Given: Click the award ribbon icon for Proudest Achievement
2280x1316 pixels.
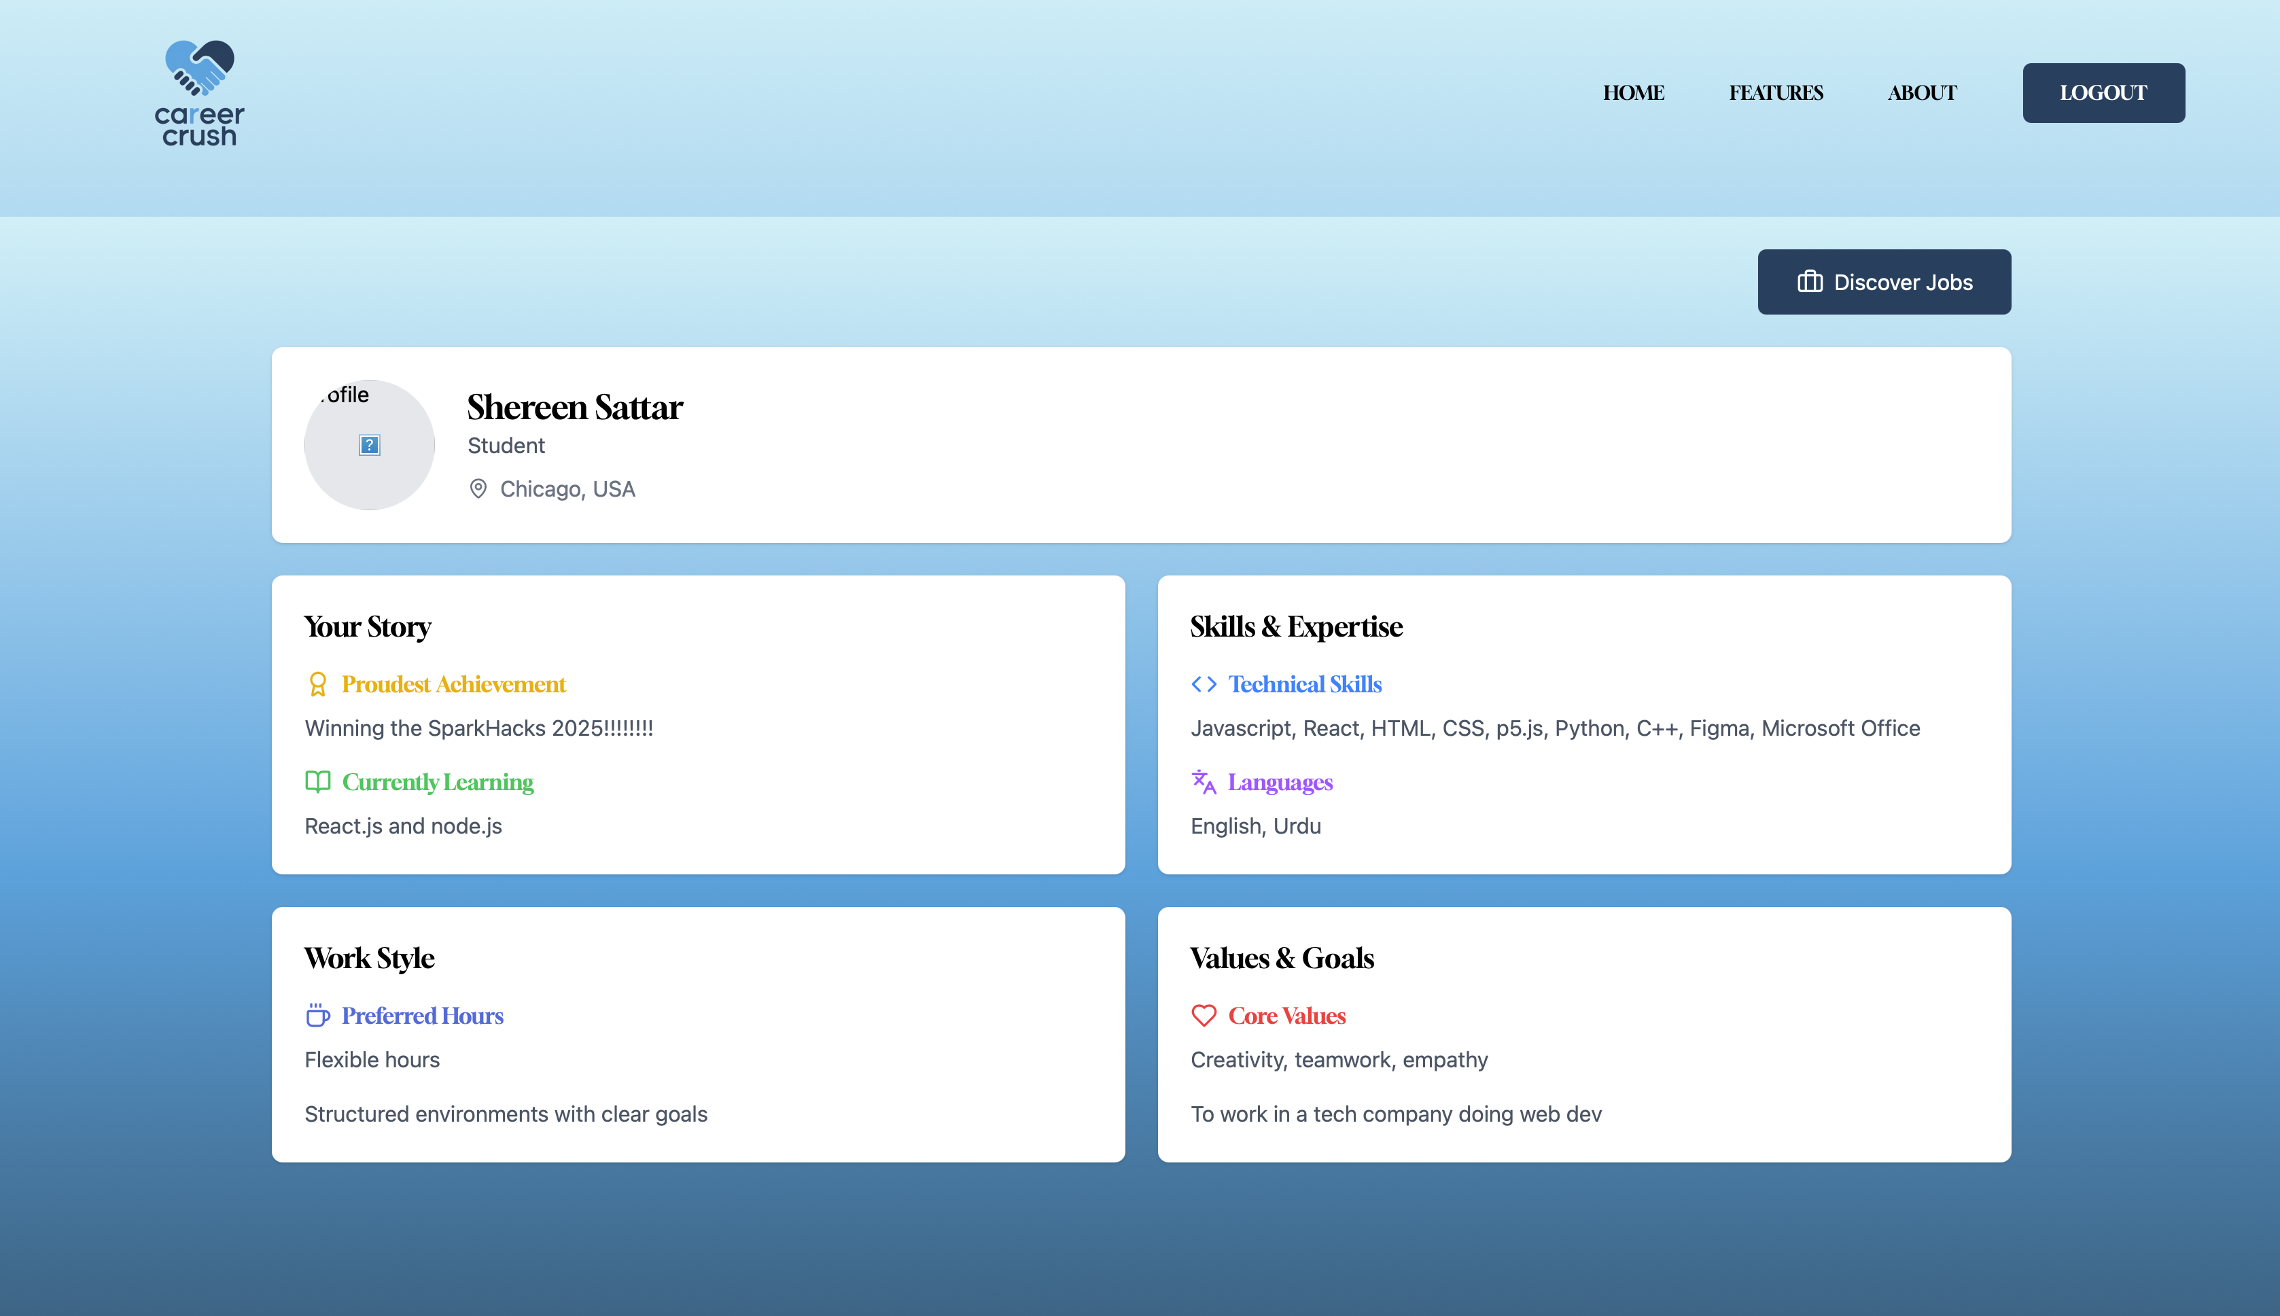Looking at the screenshot, I should [317, 684].
